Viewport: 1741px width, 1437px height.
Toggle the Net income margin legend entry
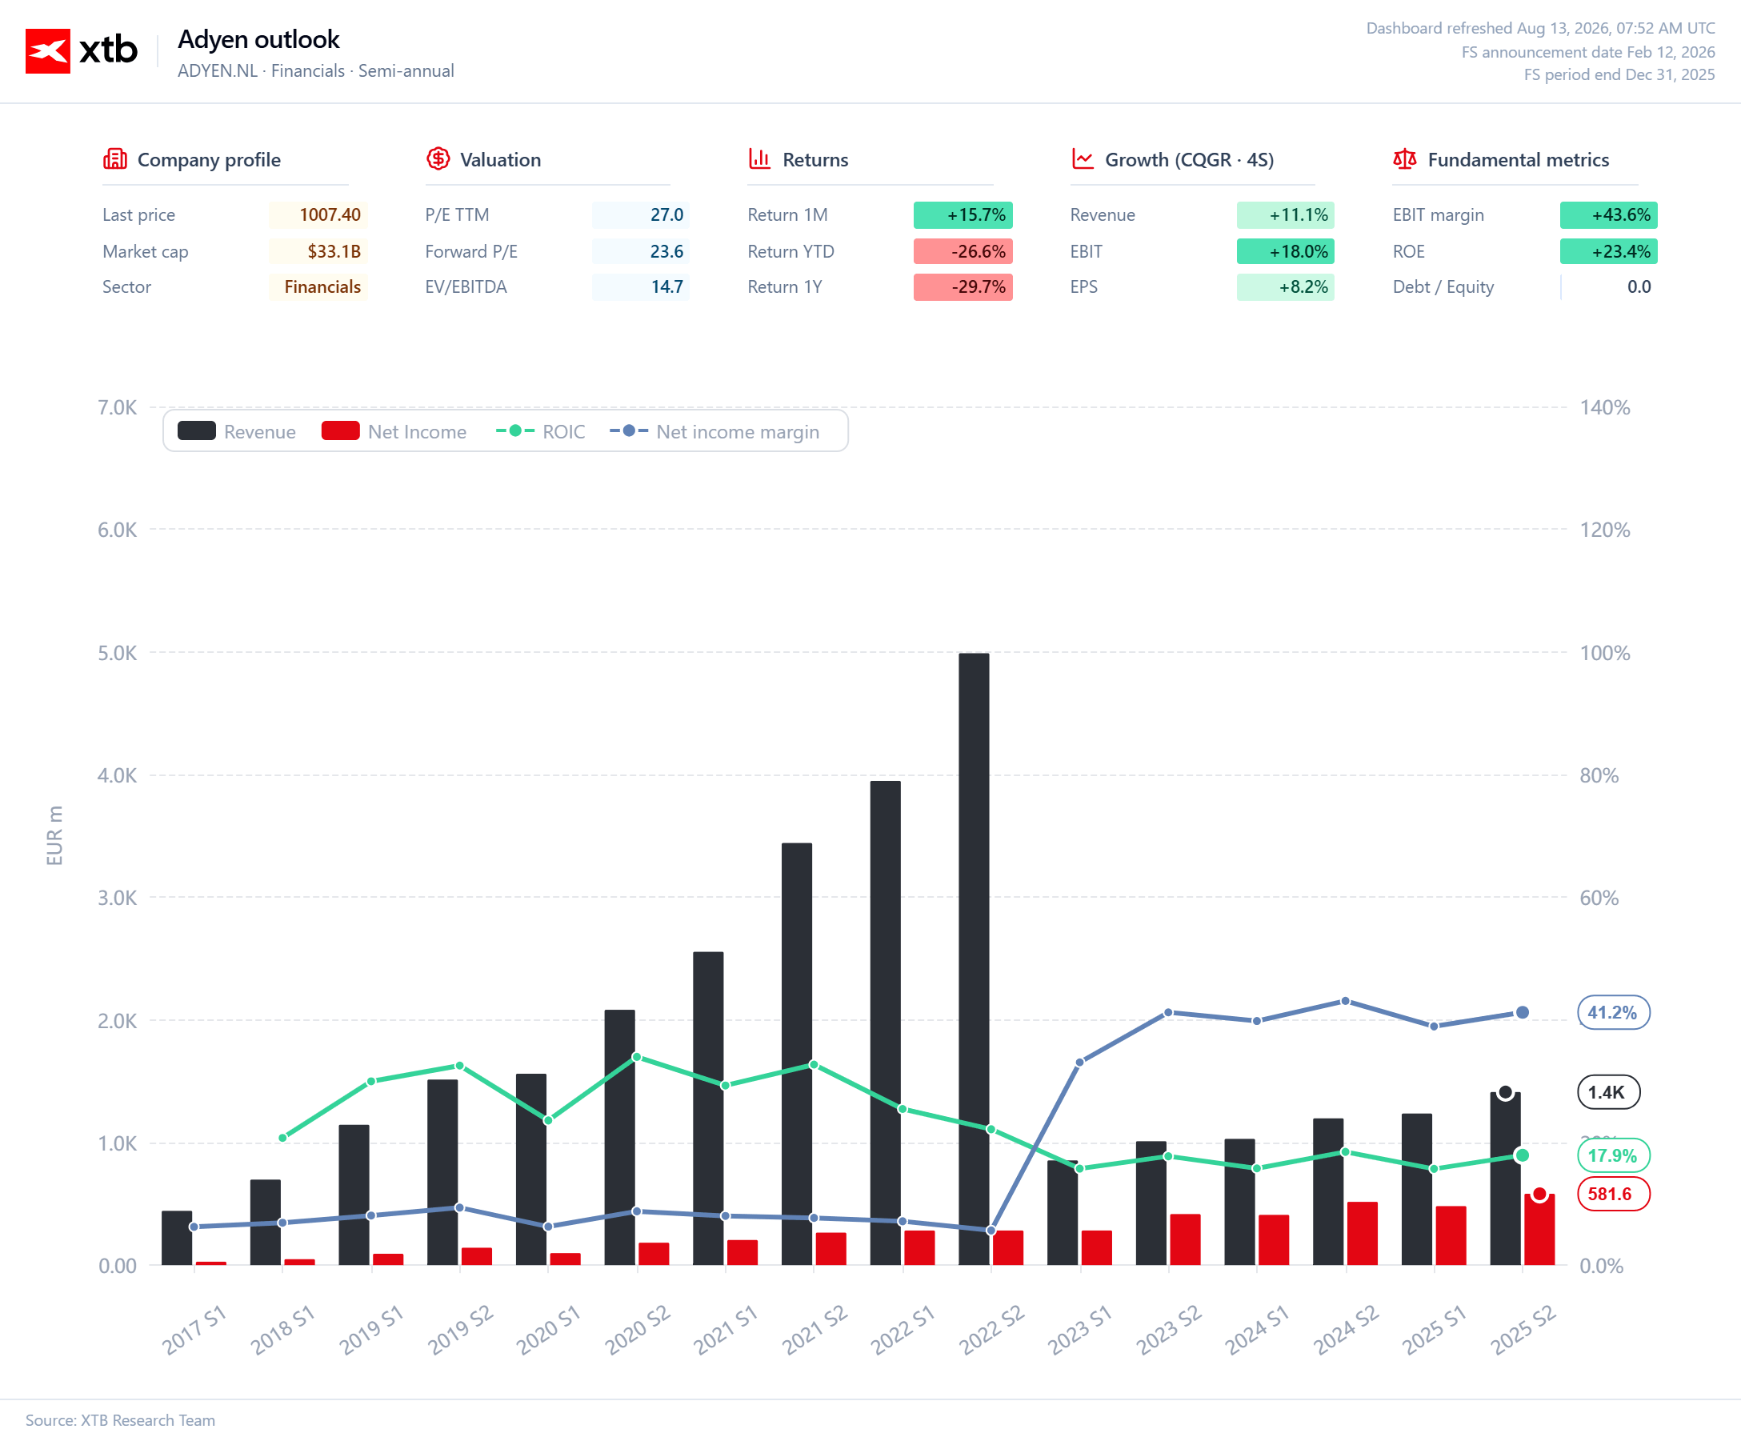(x=714, y=431)
